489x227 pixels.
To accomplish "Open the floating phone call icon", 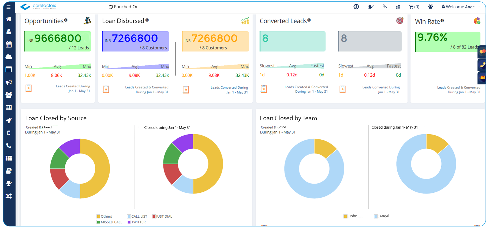I will (482, 65).
